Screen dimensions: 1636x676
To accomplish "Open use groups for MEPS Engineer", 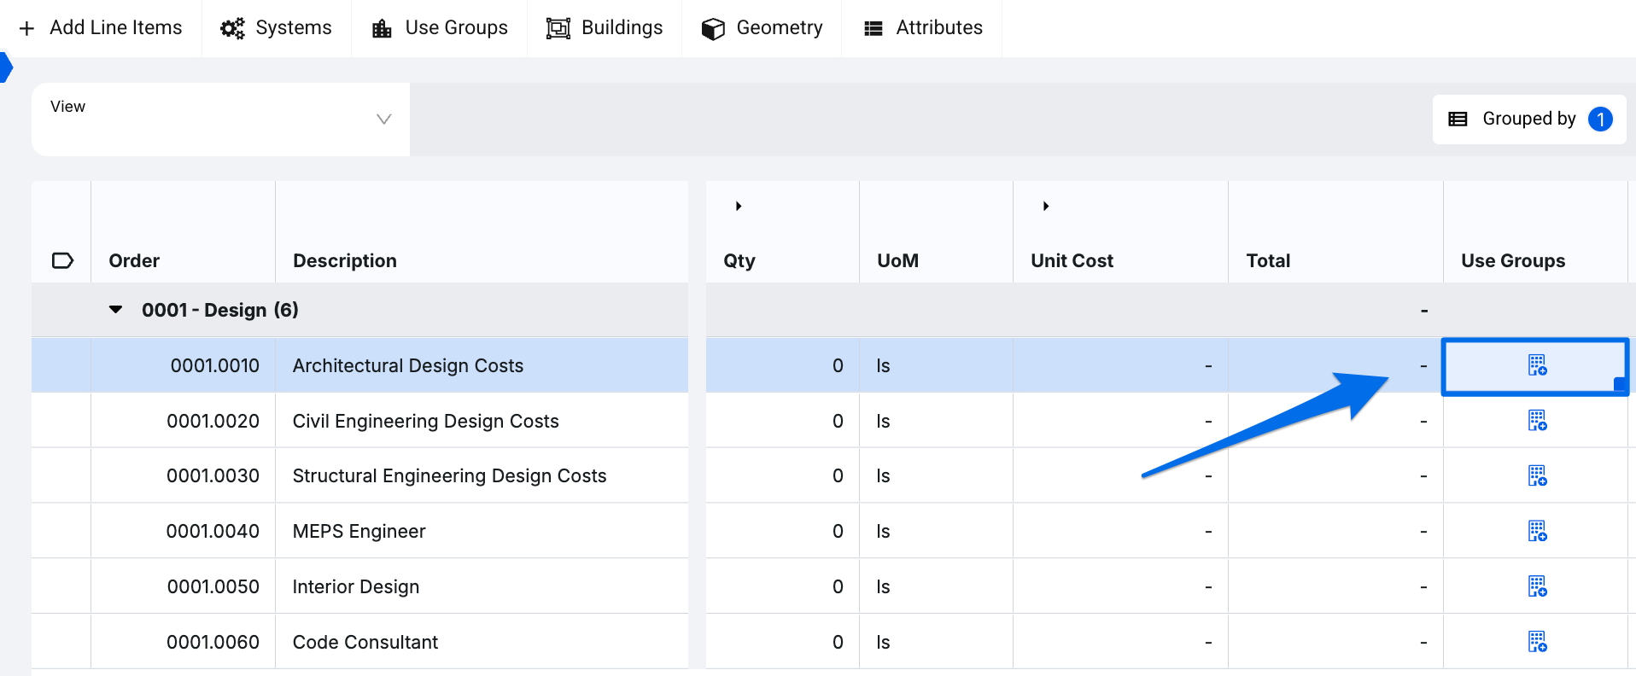I will (1537, 531).
